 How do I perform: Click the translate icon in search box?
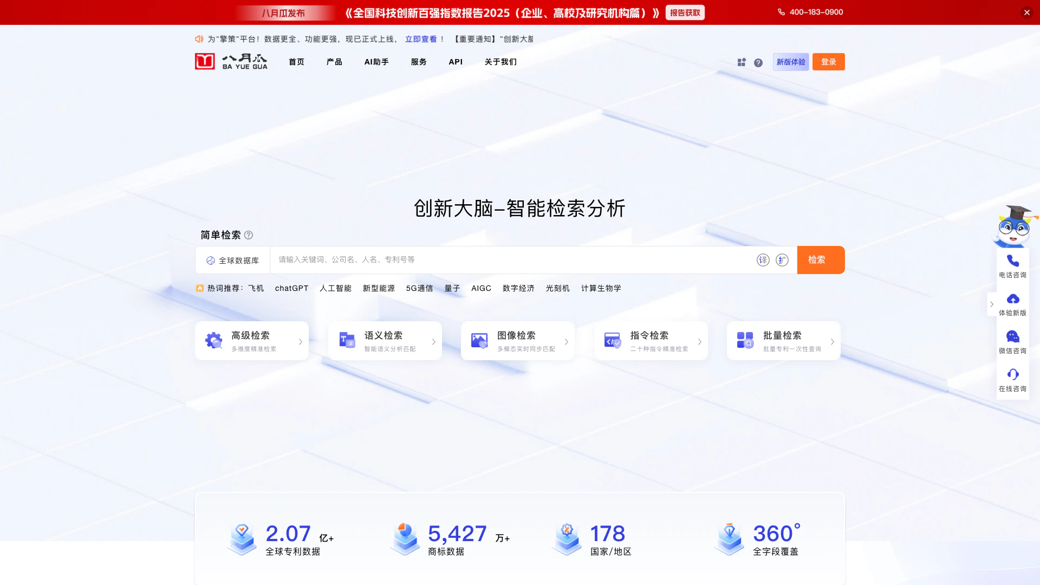[x=763, y=260]
